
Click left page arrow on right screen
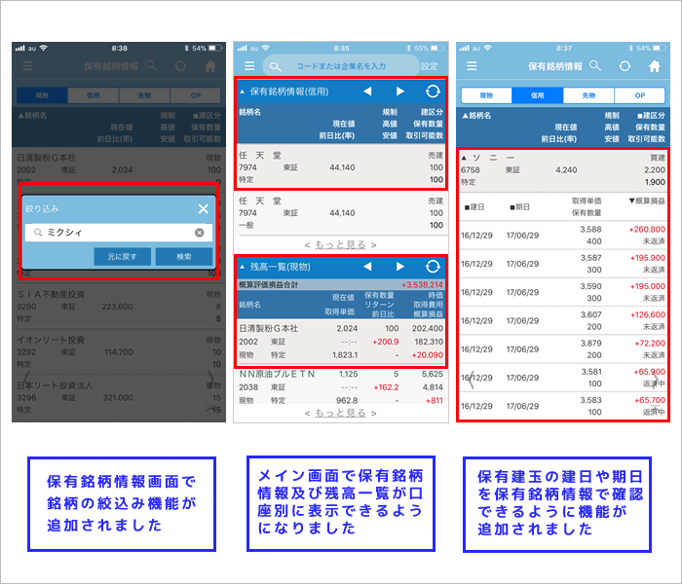[x=471, y=381]
